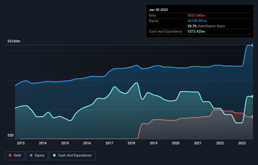Click the 2016 x-axis label
This screenshot has width=258, height=165.
tap(87, 143)
